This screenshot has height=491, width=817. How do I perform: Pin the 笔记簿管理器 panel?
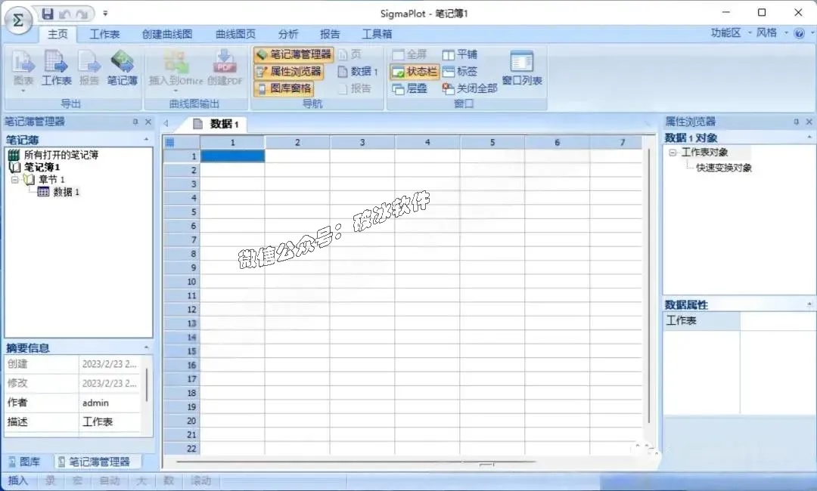(135, 122)
